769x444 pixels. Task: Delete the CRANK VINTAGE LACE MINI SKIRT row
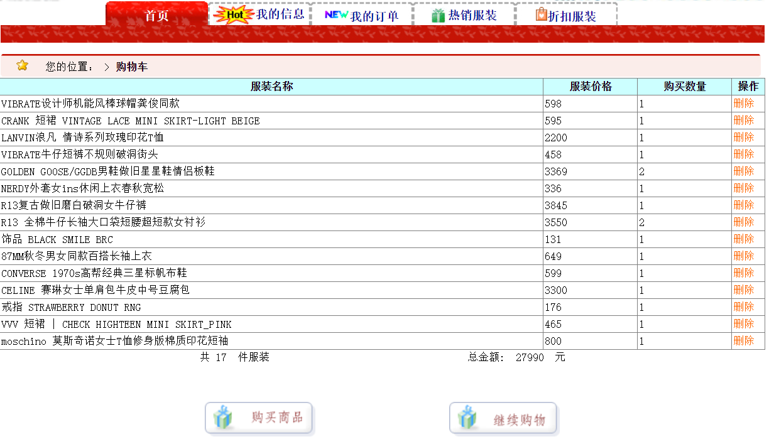coord(744,121)
